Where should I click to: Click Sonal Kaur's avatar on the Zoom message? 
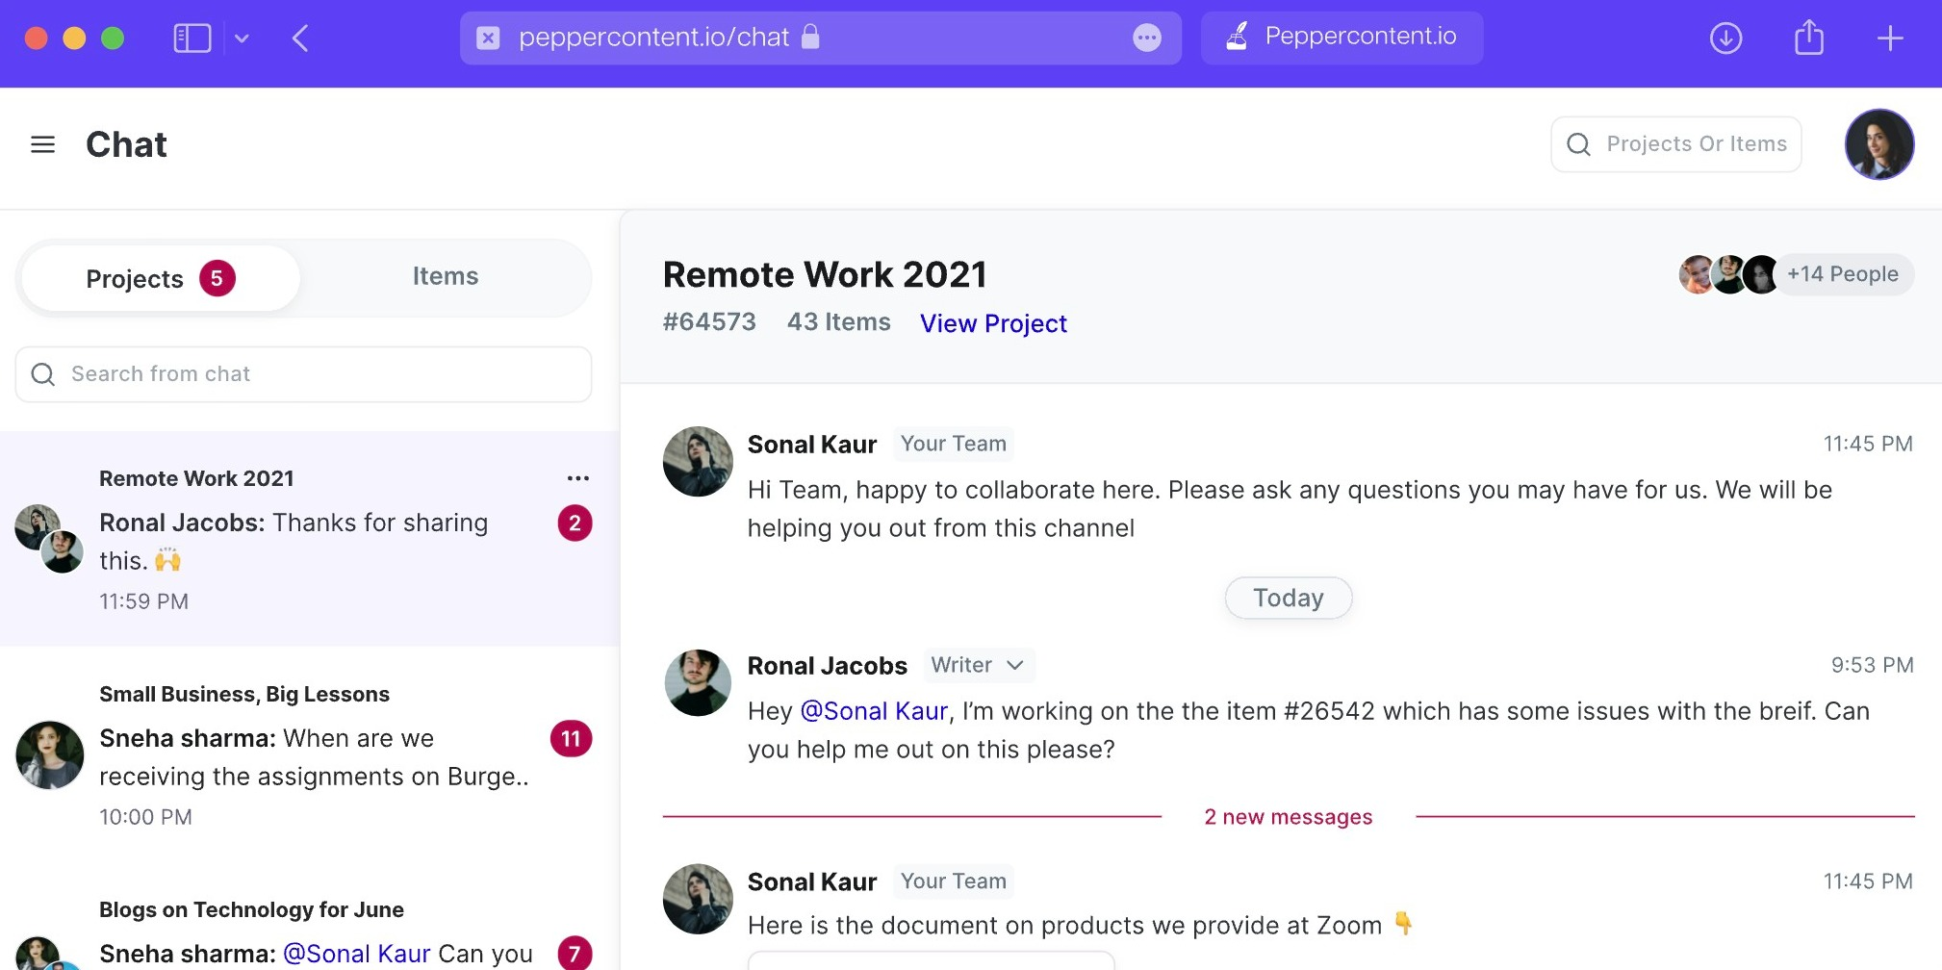(698, 899)
